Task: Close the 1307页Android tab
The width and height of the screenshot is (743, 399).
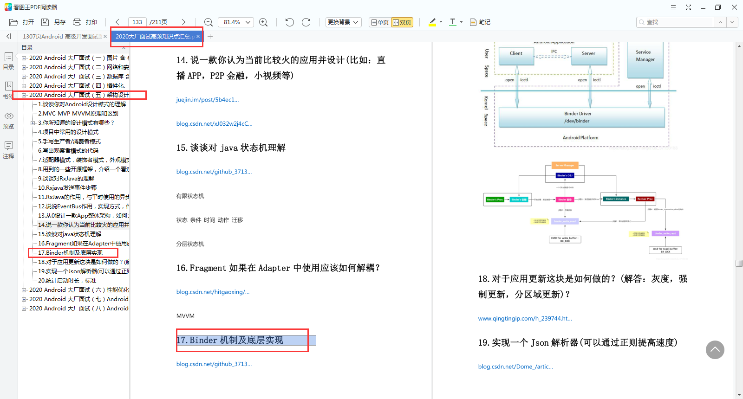Action: pos(105,36)
